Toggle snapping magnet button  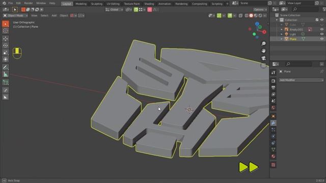(136, 10)
